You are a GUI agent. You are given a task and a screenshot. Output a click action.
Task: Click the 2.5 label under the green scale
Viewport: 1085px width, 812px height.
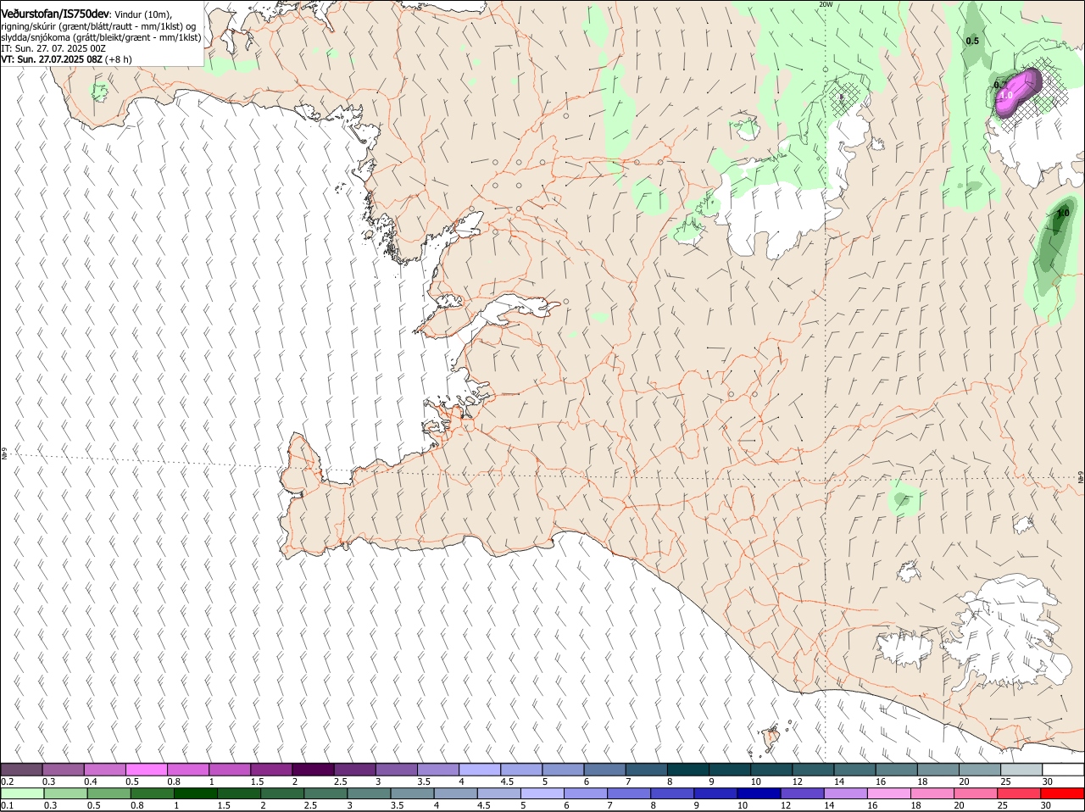coord(311,805)
